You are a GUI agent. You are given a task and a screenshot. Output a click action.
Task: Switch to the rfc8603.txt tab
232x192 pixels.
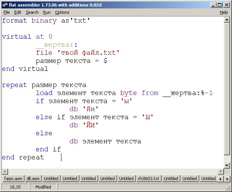click(149, 179)
